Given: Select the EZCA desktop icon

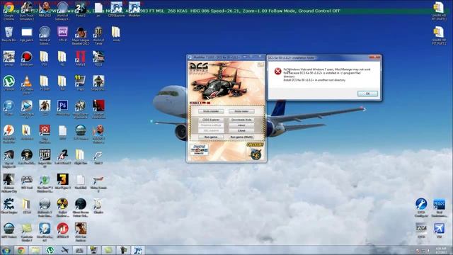Looking at the screenshot, I should 421,231.
